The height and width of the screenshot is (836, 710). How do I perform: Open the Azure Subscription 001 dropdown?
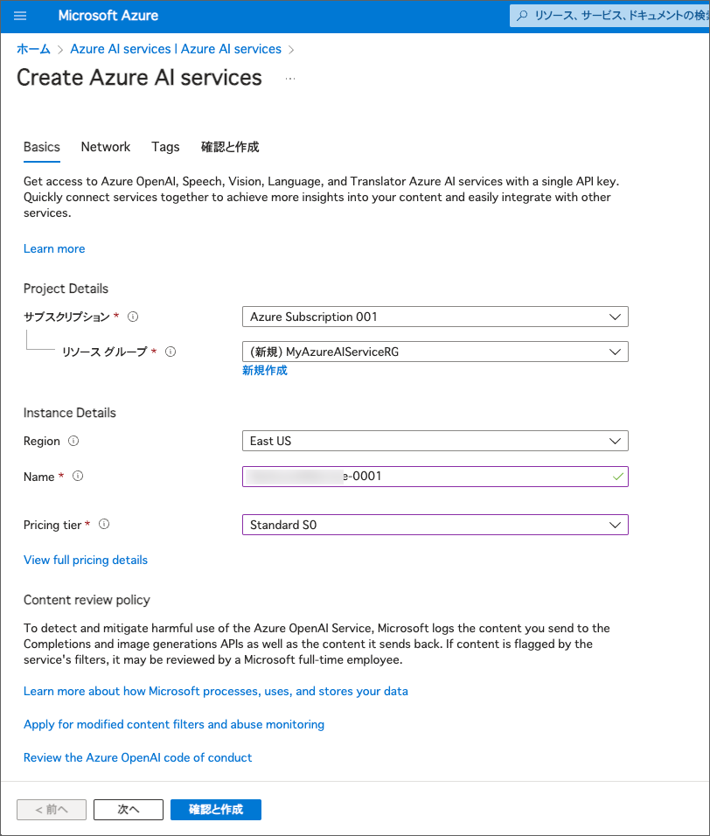435,317
